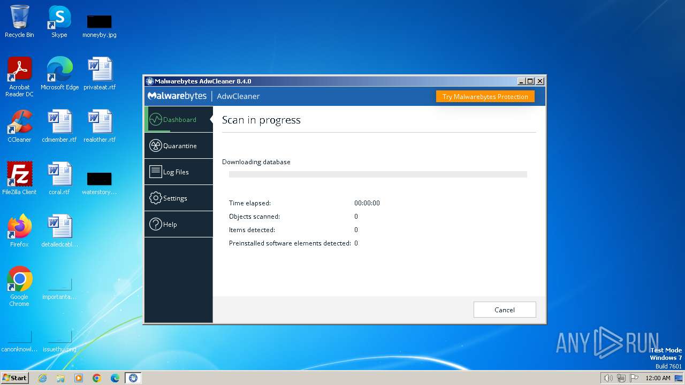The width and height of the screenshot is (685, 385).
Task: Open the volume control in system tray
Action: click(608, 378)
